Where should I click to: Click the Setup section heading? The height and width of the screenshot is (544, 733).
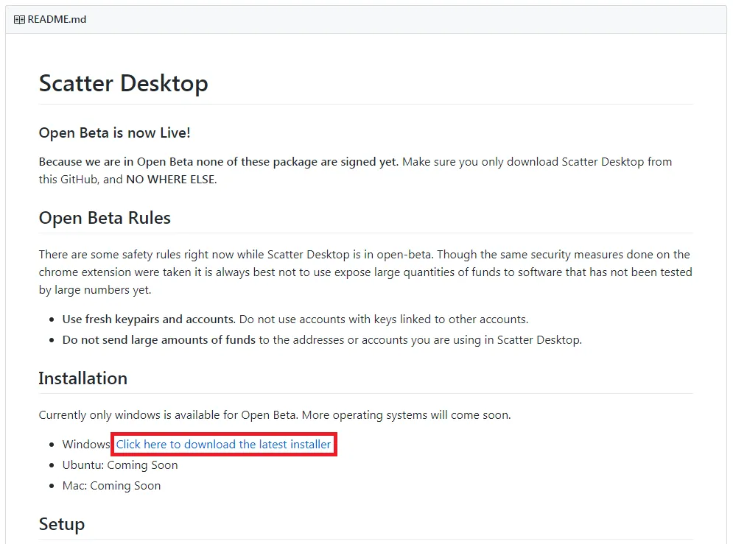[62, 524]
